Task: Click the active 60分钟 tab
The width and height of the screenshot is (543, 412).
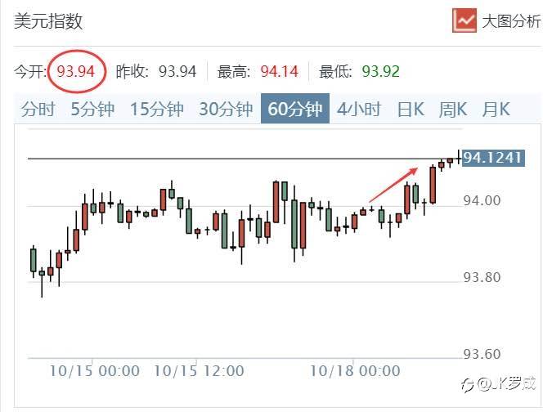Action: coord(295,110)
